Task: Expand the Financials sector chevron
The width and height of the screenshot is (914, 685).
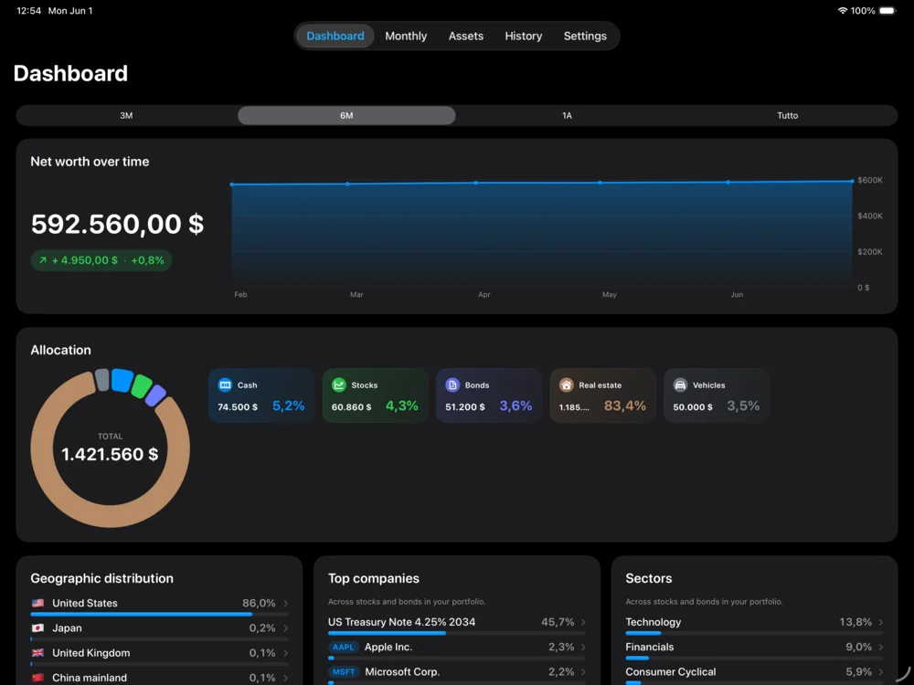Action: (x=881, y=648)
